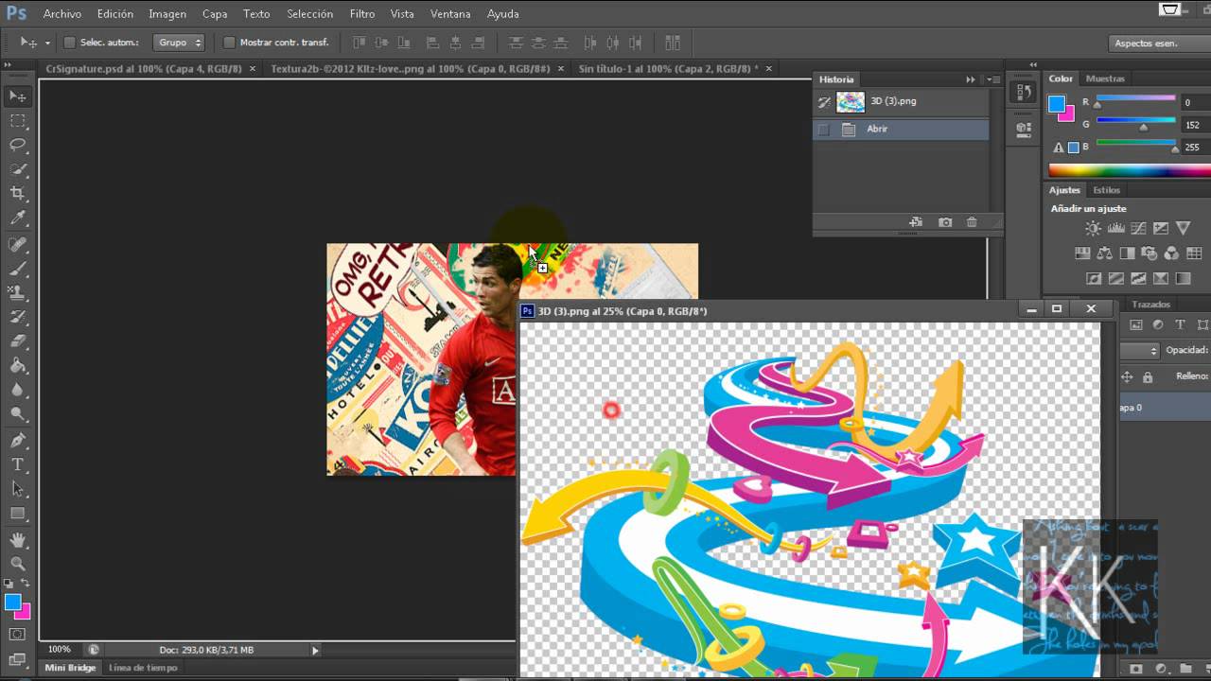This screenshot has height=681, width=1211.
Task: Select the Spot Healing Brush tool
Action: [x=17, y=244]
